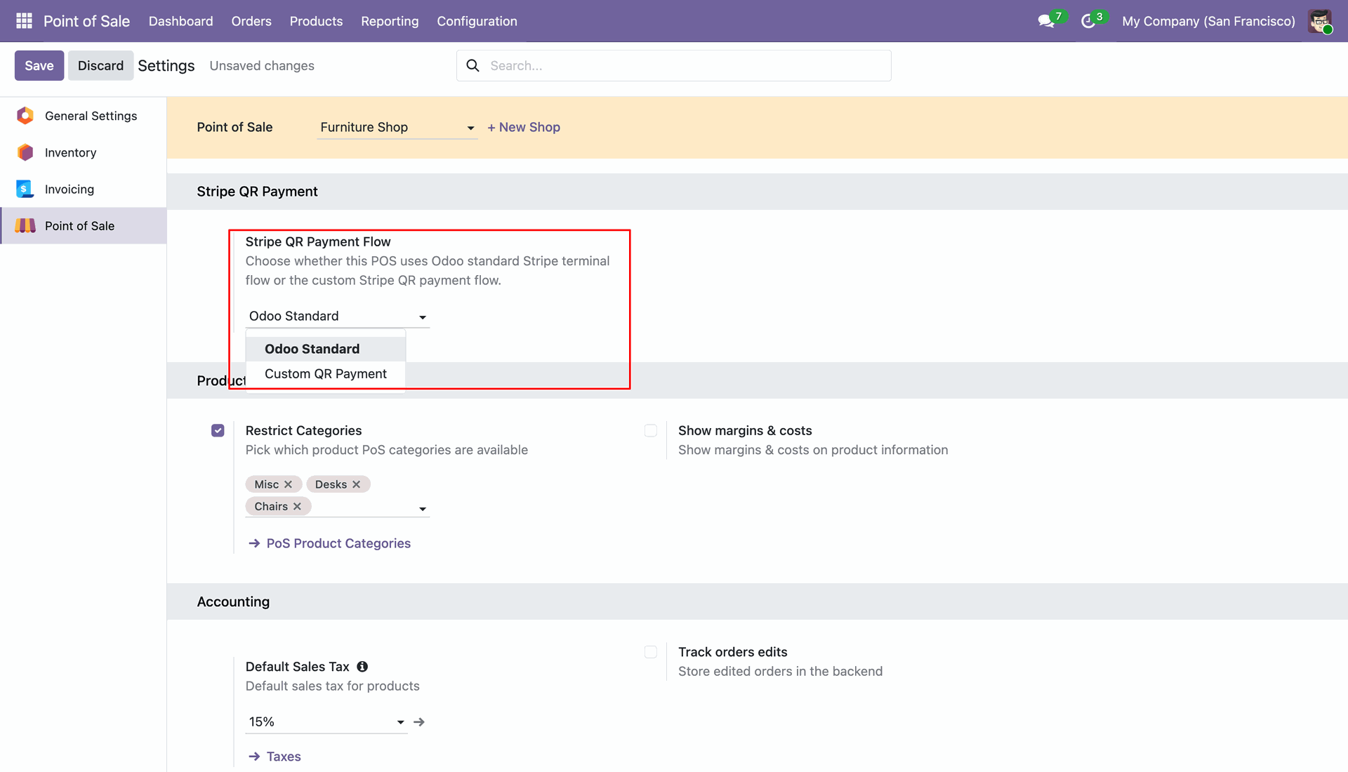Open the Configuration menu
The width and height of the screenshot is (1348, 772).
pos(477,21)
